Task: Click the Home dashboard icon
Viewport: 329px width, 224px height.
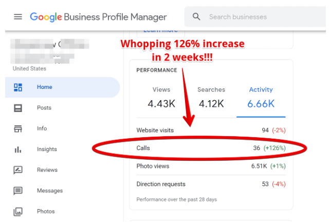Action: point(18,87)
